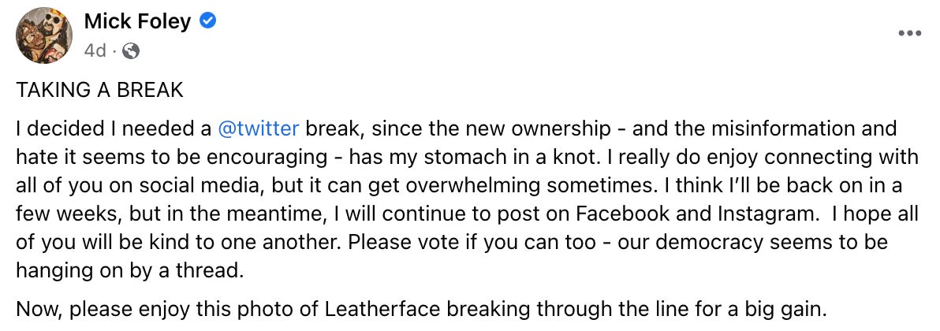Viewport: 940px width, 331px height.
Task: Click the blue verified badge
Action: click(207, 22)
